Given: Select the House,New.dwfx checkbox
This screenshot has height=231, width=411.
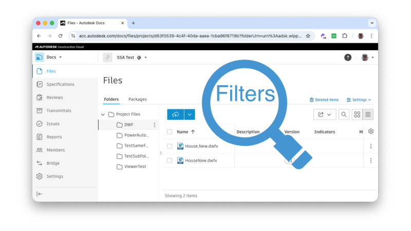Looking at the screenshot, I should tap(170, 146).
